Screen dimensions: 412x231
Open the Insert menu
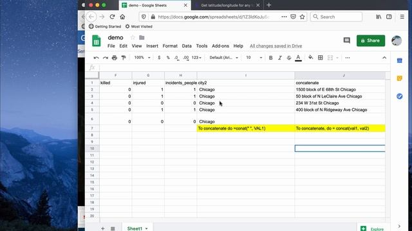click(152, 46)
